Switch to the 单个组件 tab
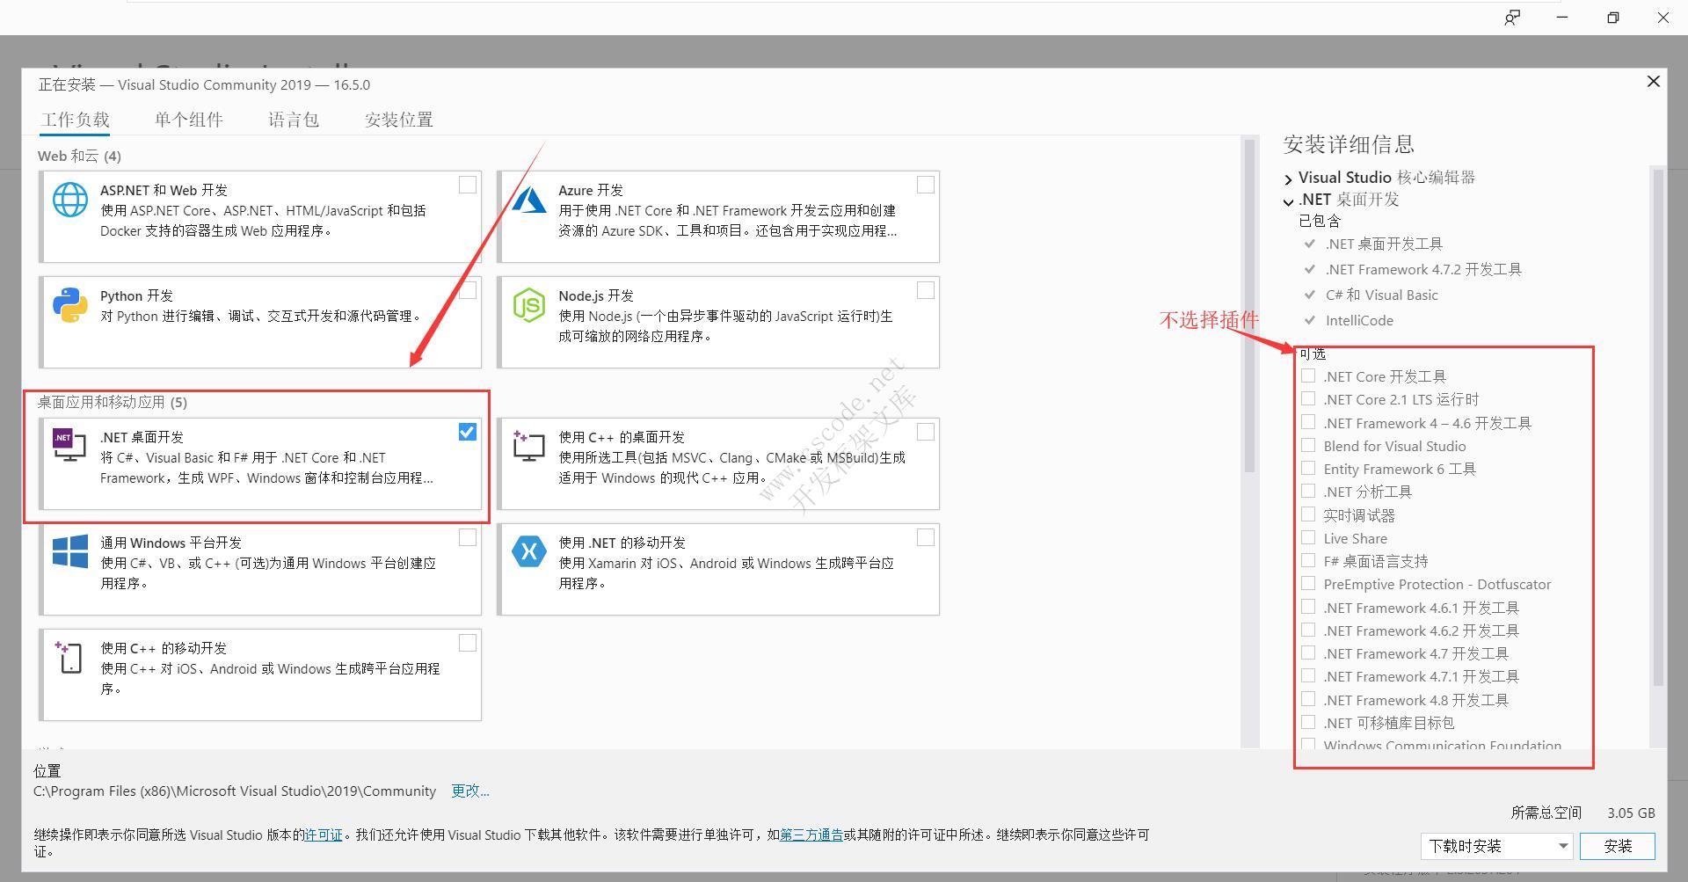 click(188, 120)
